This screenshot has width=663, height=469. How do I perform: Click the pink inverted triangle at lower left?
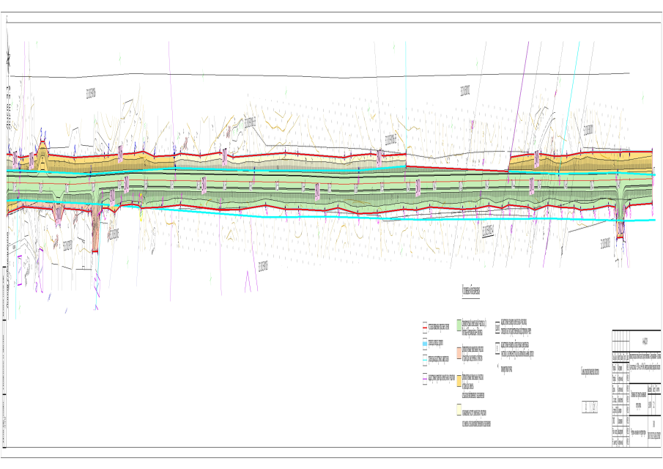click(x=58, y=213)
